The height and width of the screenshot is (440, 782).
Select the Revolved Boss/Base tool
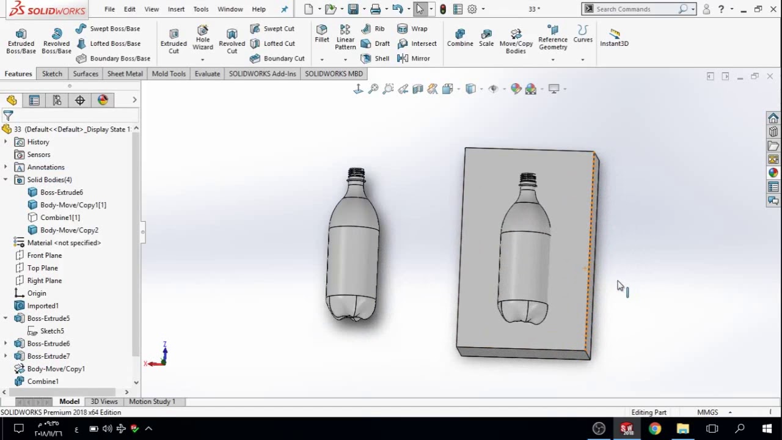[x=56, y=41]
